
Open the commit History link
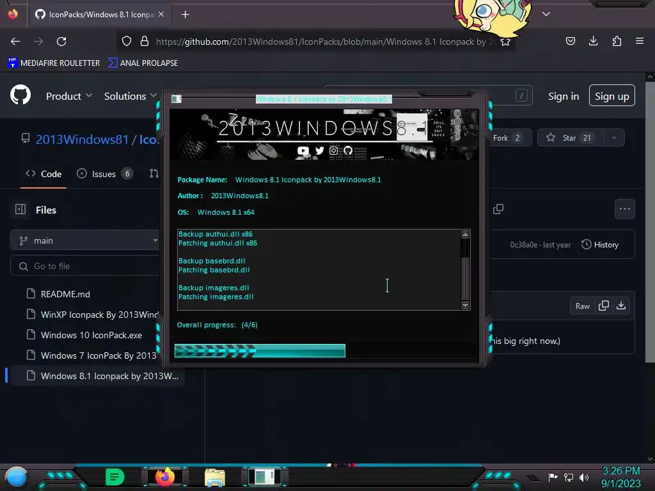[600, 245]
